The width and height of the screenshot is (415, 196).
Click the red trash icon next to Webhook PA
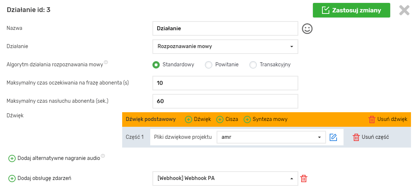[x=304, y=179]
